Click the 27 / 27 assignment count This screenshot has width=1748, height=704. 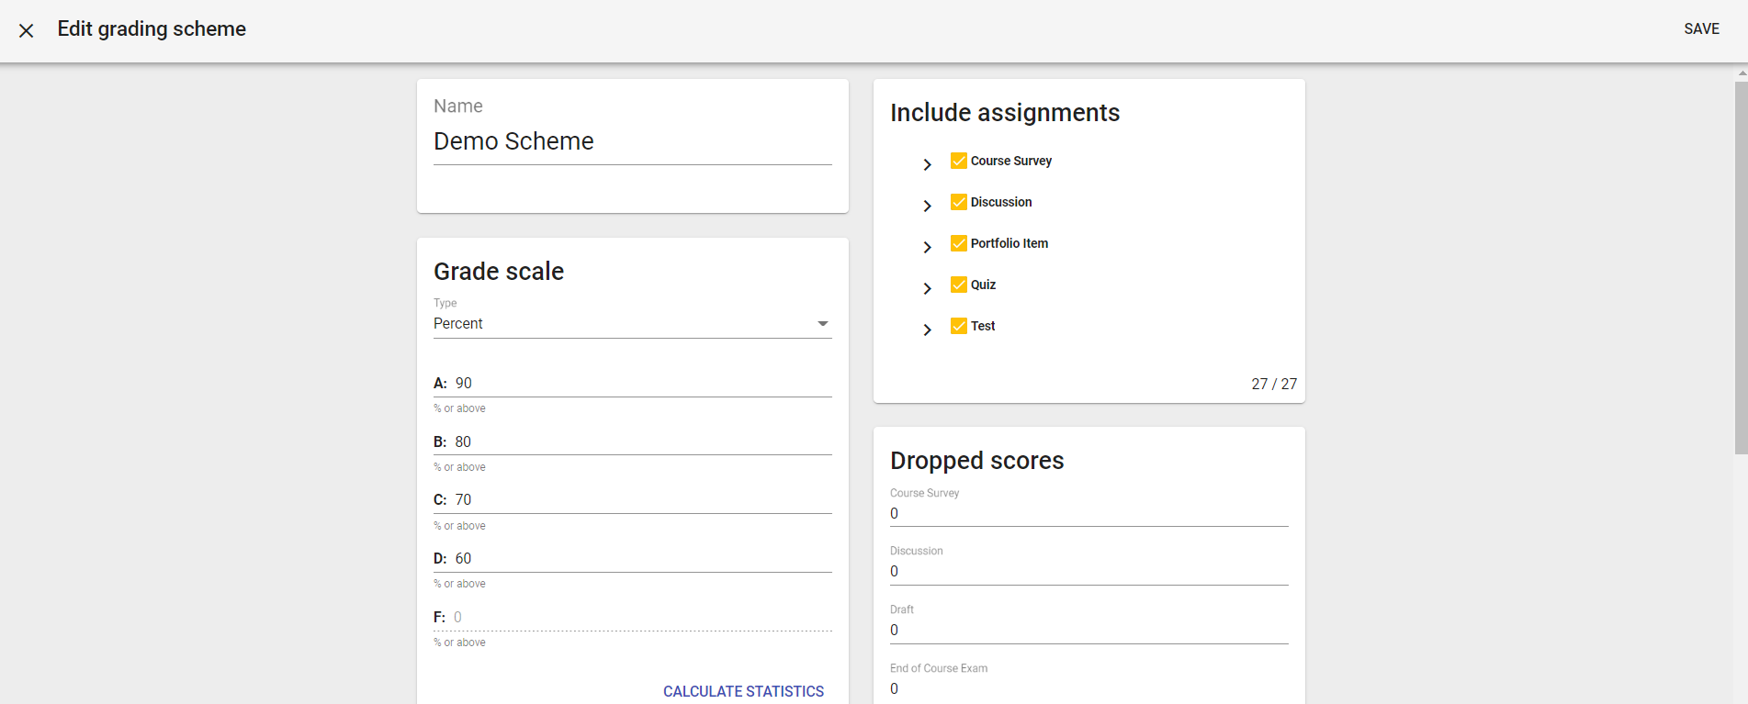(1274, 384)
